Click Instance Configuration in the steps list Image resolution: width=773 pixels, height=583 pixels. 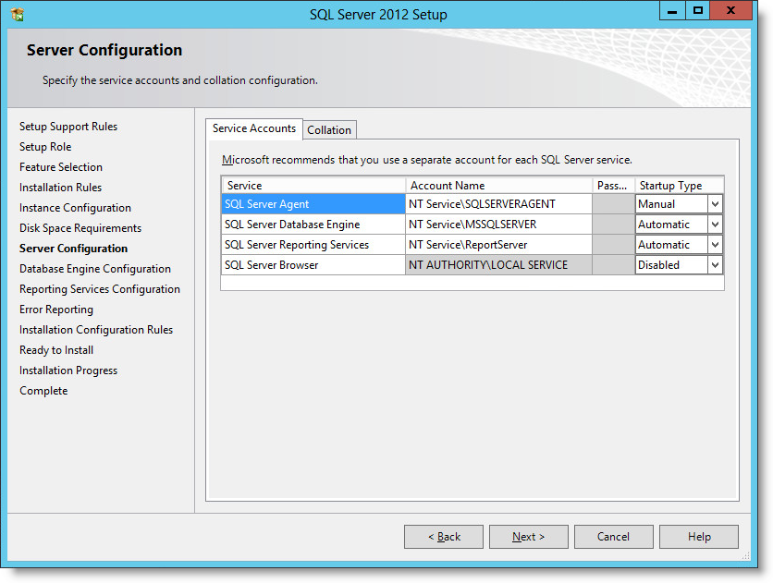[76, 208]
